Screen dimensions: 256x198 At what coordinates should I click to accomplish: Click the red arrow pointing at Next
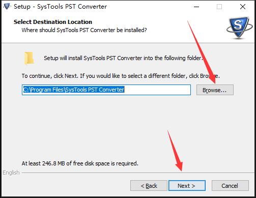(175, 151)
